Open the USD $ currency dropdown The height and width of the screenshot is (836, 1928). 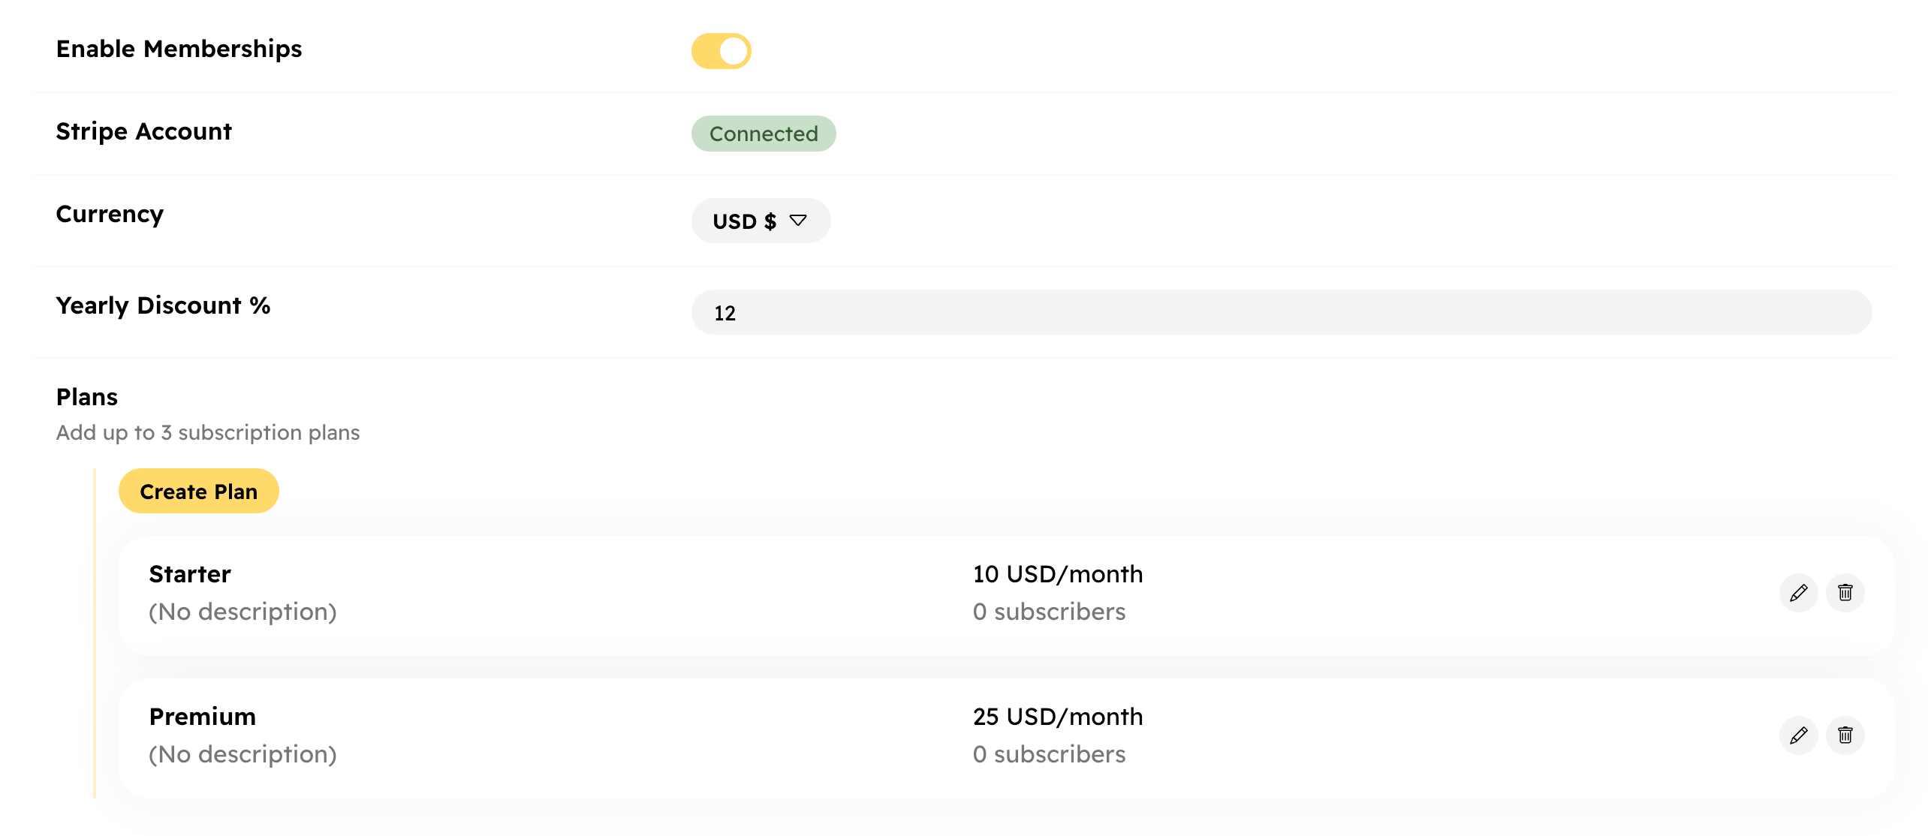coord(760,221)
